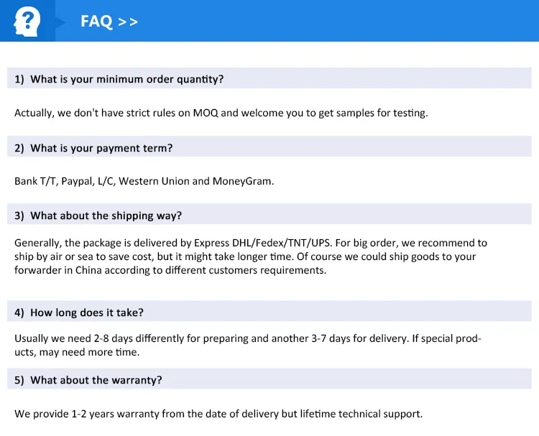
Task: Click the double arrow after FAQ
Action: (128, 22)
